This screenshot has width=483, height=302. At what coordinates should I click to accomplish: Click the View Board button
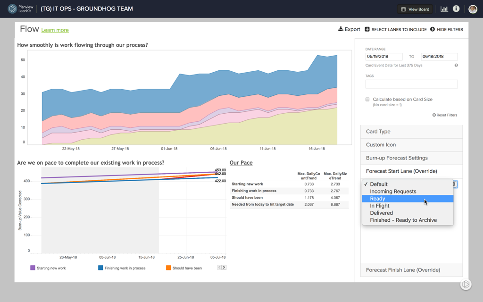point(415,9)
